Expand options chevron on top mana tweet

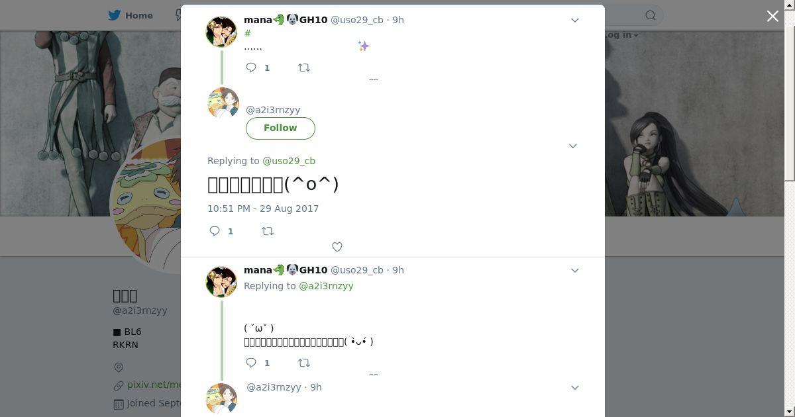[x=575, y=21]
